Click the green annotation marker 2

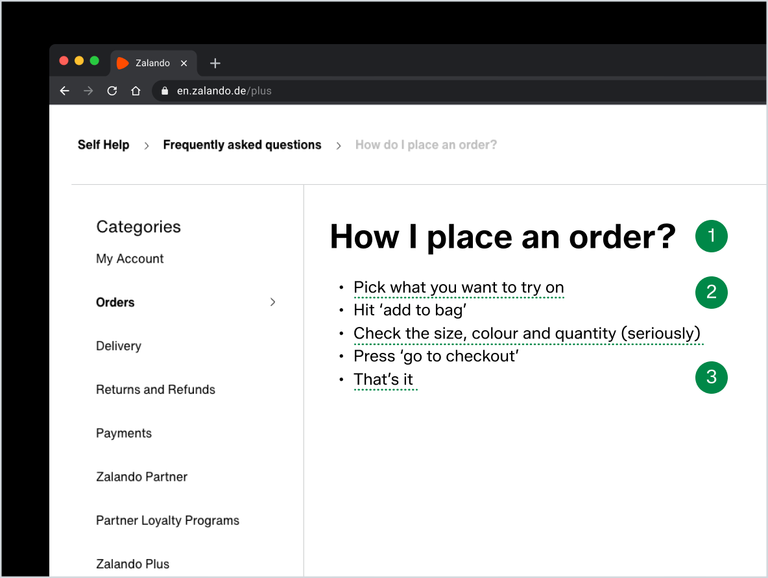coord(711,292)
